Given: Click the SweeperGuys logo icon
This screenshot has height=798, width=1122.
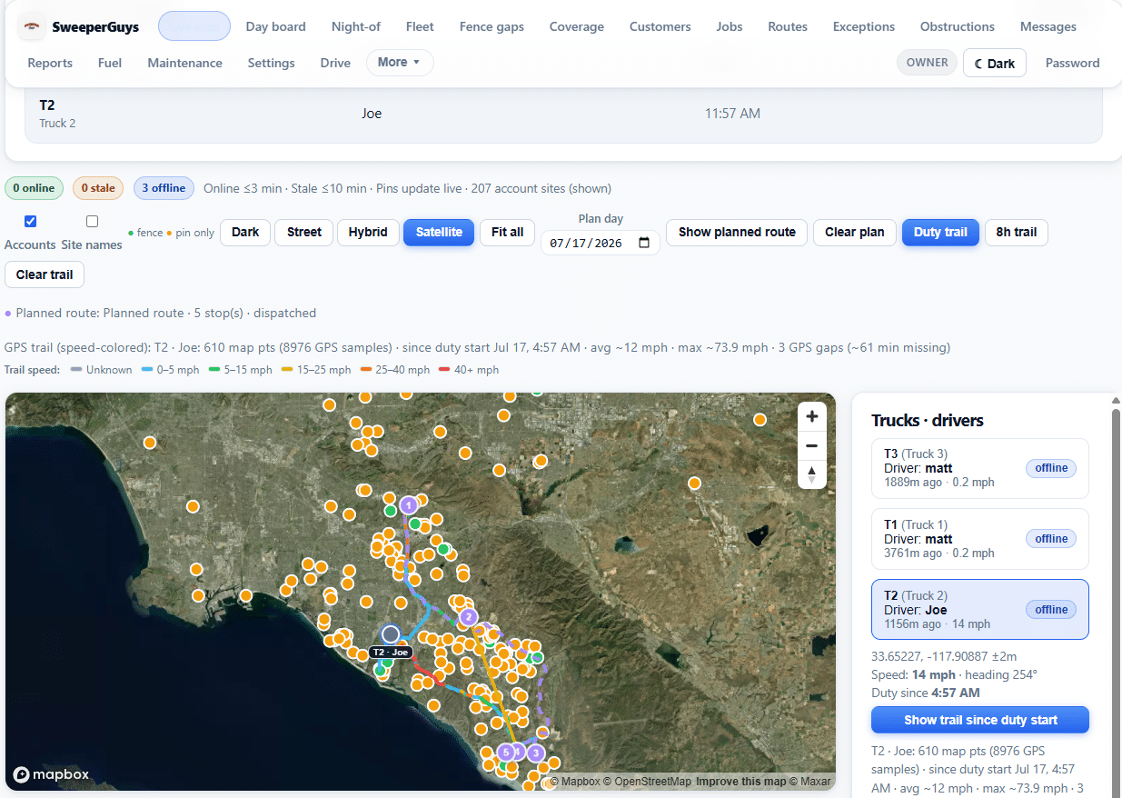Looking at the screenshot, I should [x=32, y=27].
